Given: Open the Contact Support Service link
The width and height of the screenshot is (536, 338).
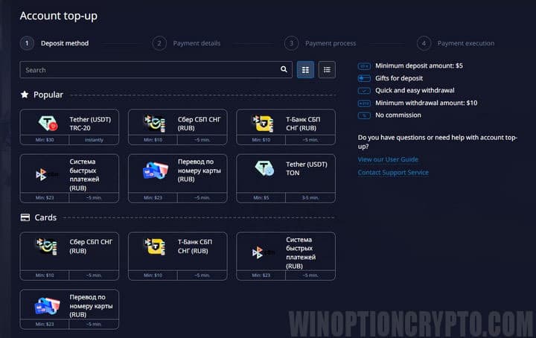Looking at the screenshot, I should pyautogui.click(x=393, y=173).
